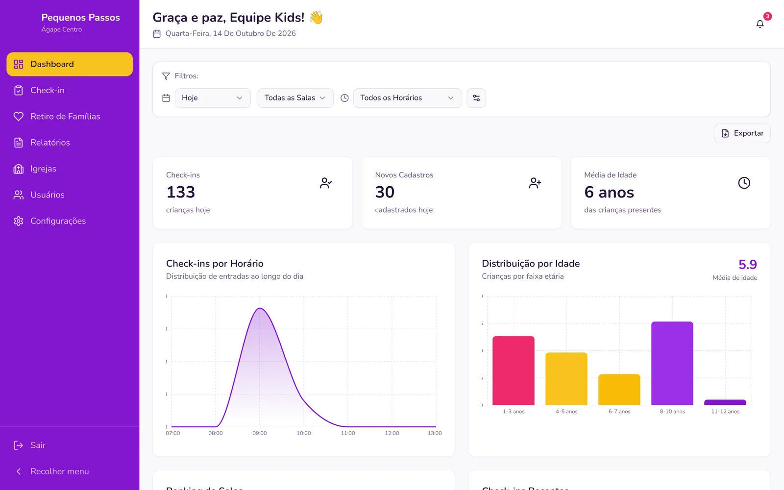Open Configurações from the sidebar
The image size is (784, 490).
click(70, 221)
